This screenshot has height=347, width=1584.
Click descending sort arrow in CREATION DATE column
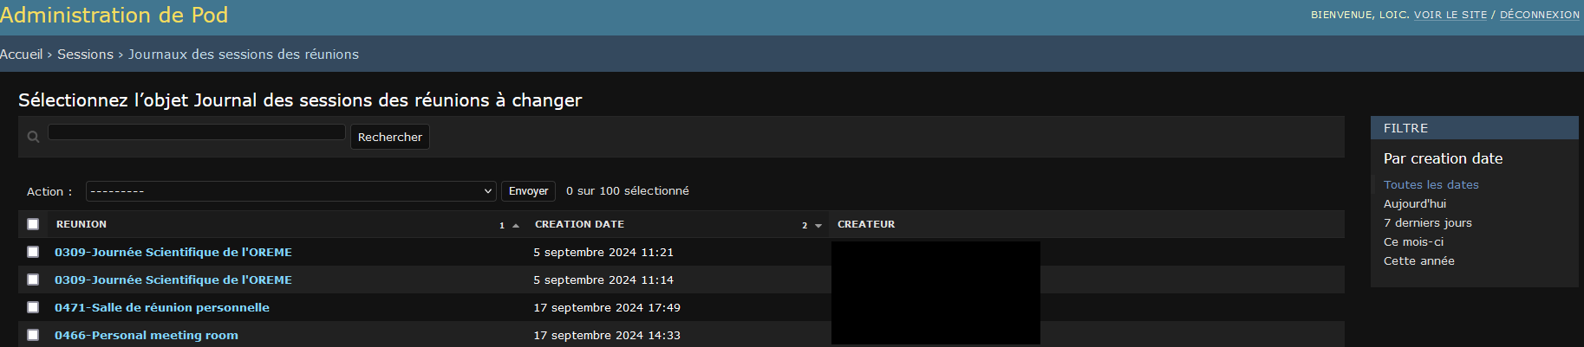pyautogui.click(x=818, y=225)
